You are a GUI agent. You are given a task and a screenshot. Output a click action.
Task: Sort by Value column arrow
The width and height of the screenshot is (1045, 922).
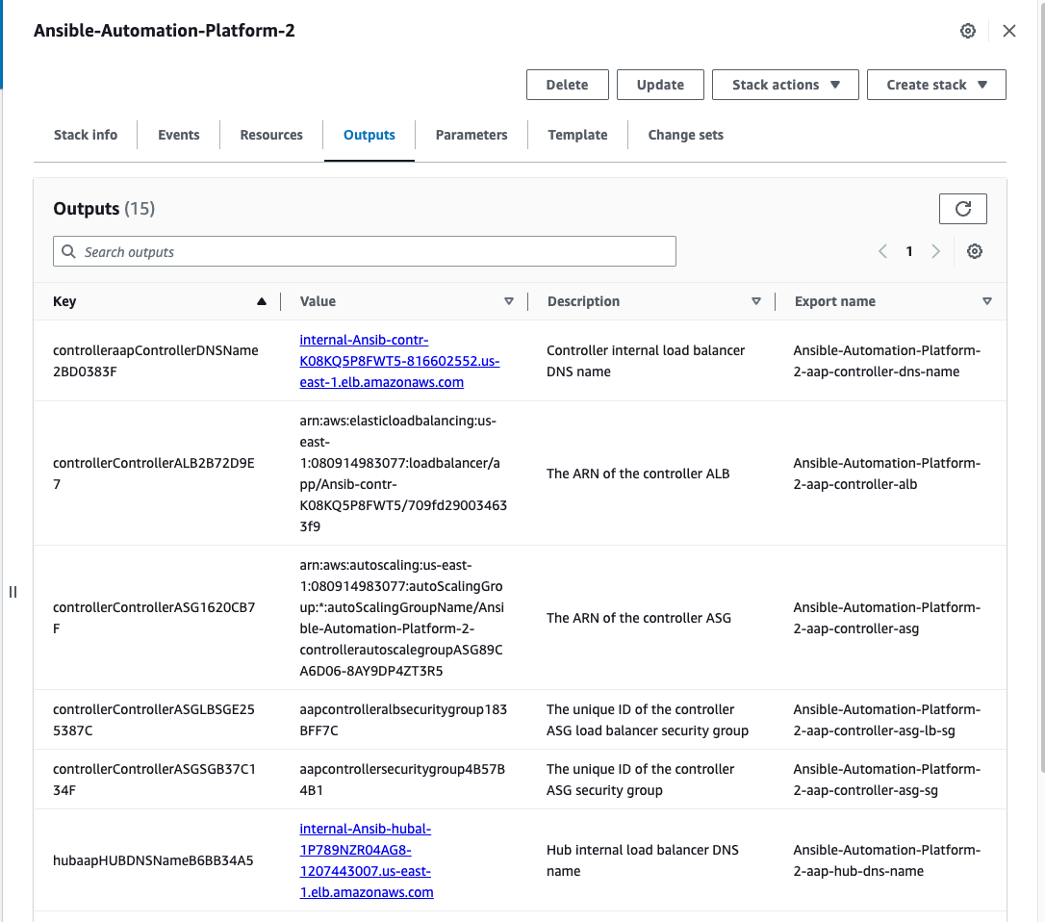pyautogui.click(x=509, y=301)
